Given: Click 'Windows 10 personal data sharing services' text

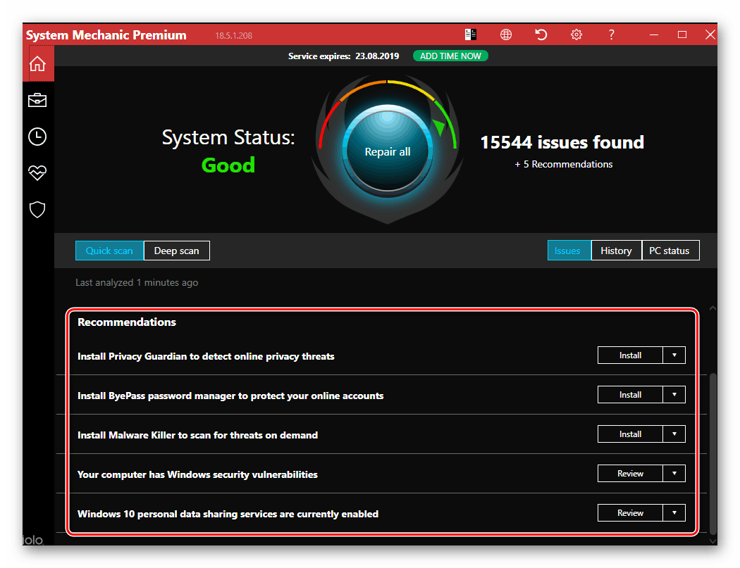Looking at the screenshot, I should 228,514.
